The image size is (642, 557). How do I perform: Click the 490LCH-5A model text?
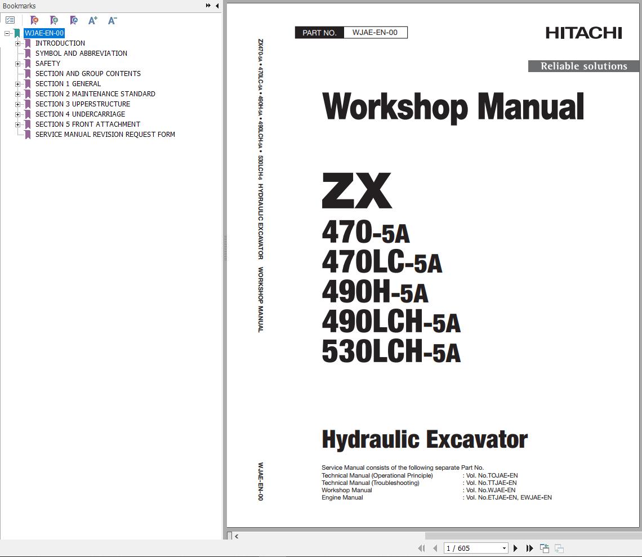(x=391, y=322)
